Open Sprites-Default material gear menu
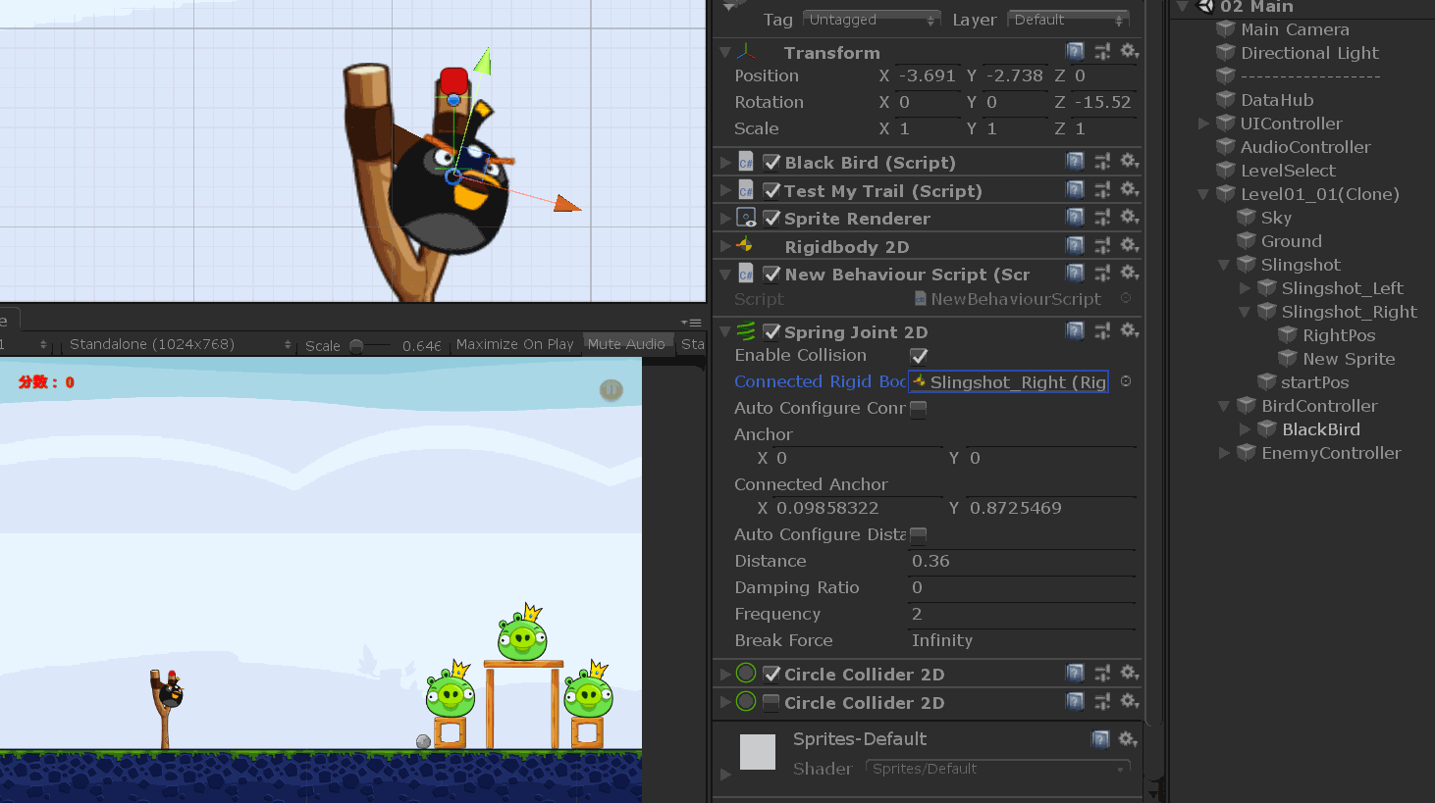Image resolution: width=1435 pixels, height=803 pixels. [x=1128, y=738]
